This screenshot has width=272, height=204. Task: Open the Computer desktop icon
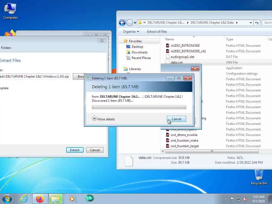(x=10, y=11)
